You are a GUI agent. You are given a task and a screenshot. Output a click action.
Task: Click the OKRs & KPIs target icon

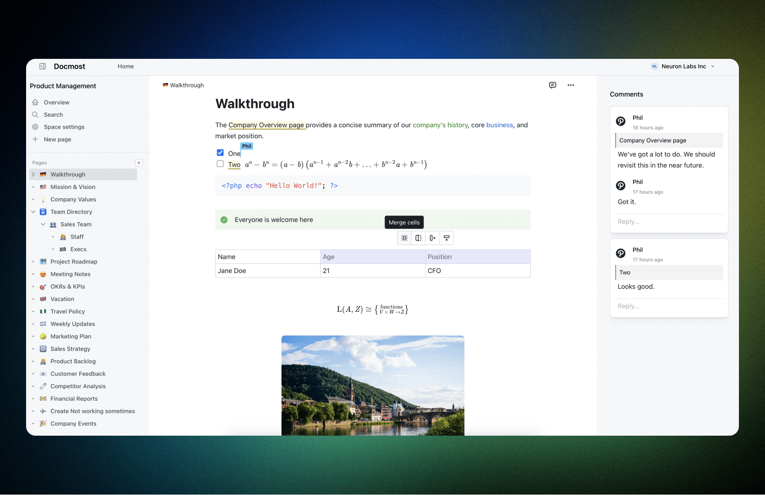(x=43, y=287)
